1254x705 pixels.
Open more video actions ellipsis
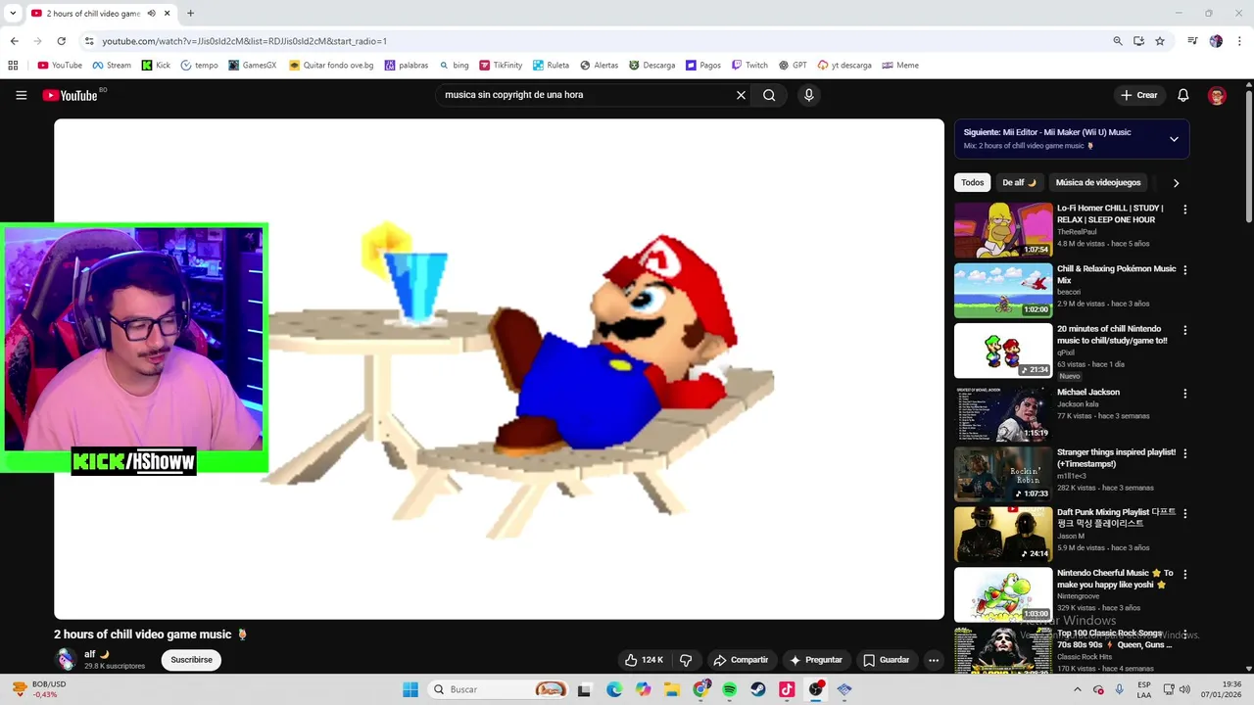(x=934, y=660)
